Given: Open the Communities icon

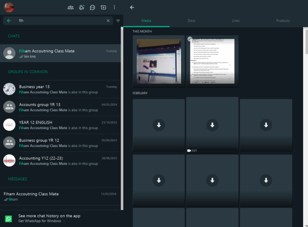Looking at the screenshot, I should [x=71, y=7].
